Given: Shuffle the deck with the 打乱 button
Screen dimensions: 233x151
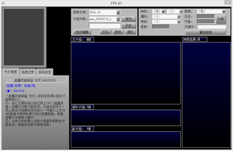Looking at the screenshot, I should [x=105, y=32].
